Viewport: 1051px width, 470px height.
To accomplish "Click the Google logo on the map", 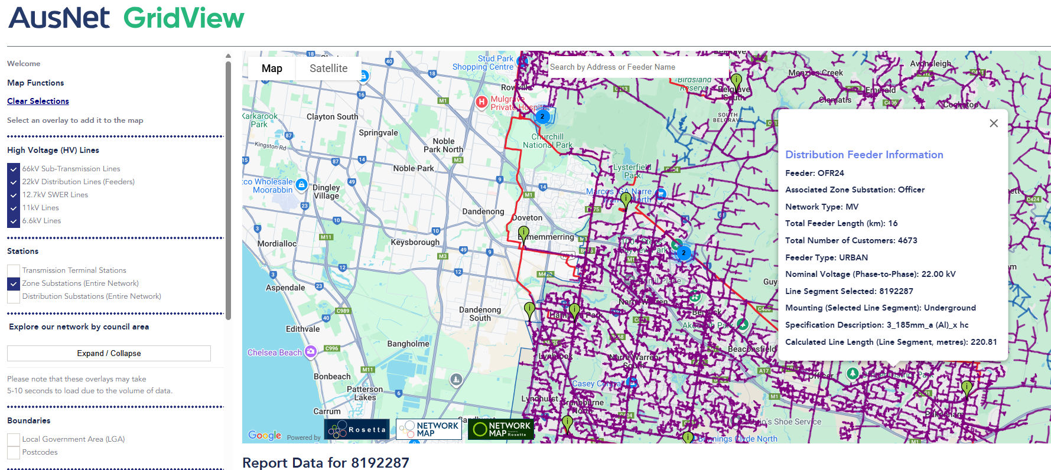I will tap(264, 435).
